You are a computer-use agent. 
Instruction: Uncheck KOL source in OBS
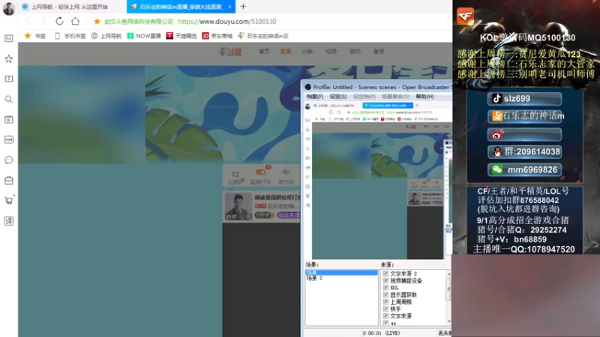(x=385, y=288)
